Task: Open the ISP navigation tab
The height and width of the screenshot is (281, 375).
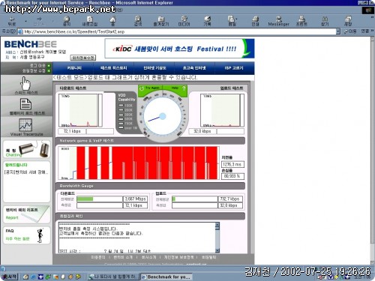Action: [234, 68]
